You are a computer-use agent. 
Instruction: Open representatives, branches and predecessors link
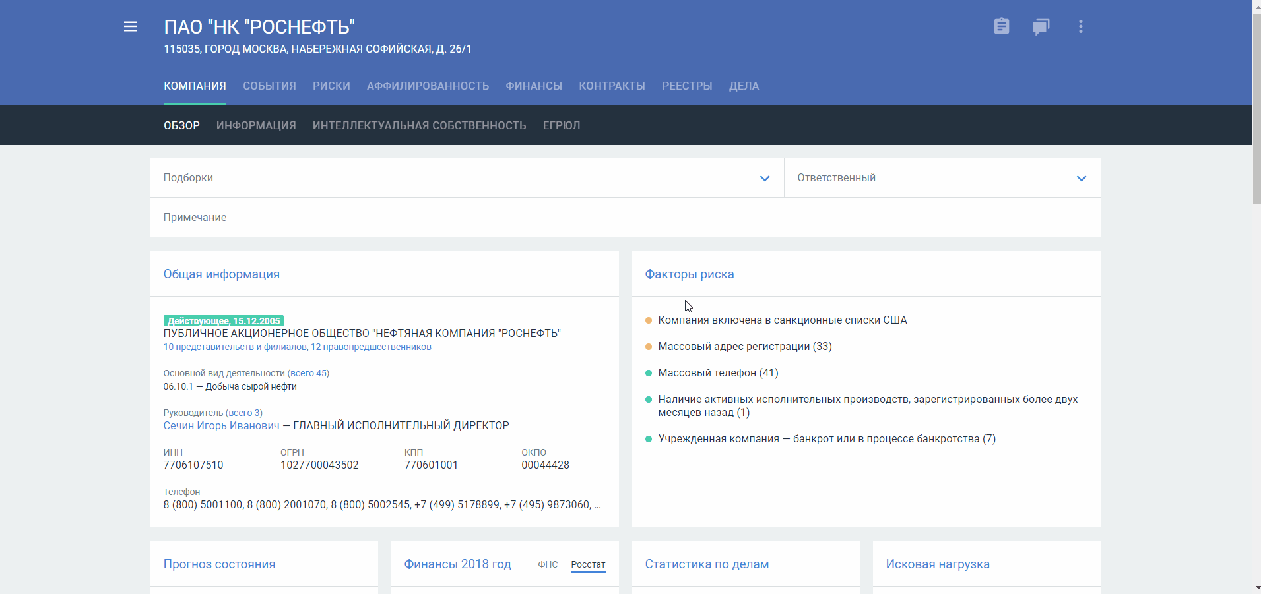297,347
